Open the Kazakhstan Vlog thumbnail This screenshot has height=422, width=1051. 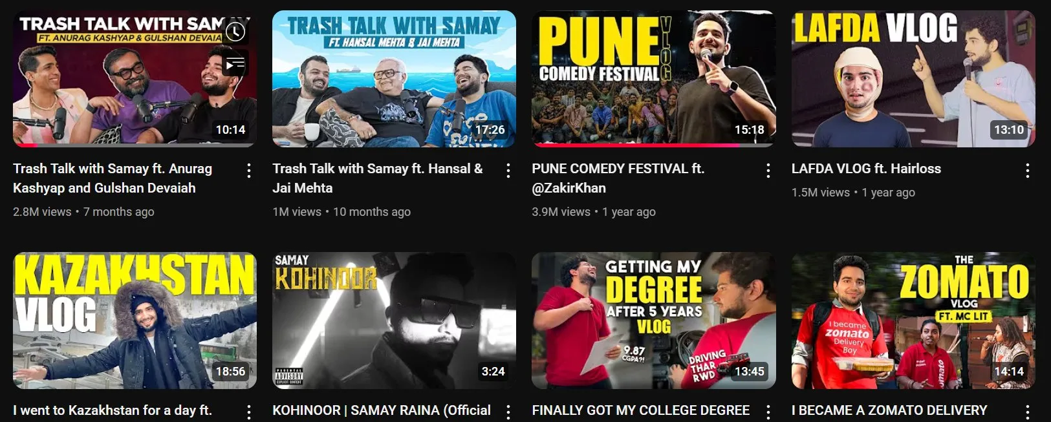pos(135,321)
